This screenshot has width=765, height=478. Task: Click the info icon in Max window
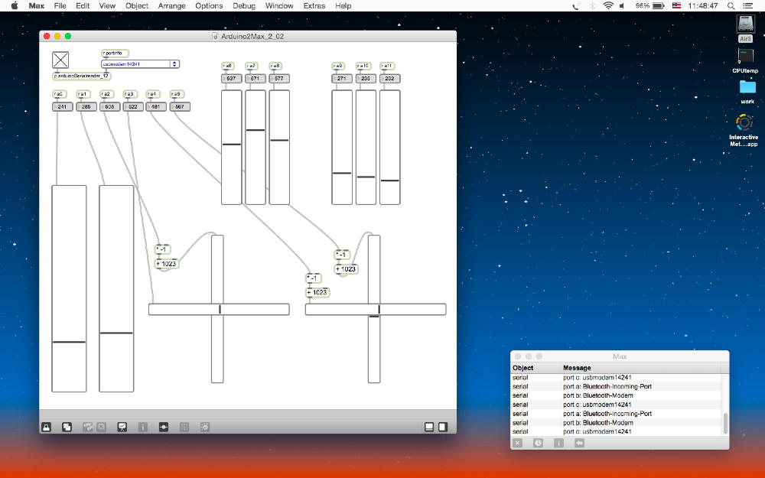point(558,443)
